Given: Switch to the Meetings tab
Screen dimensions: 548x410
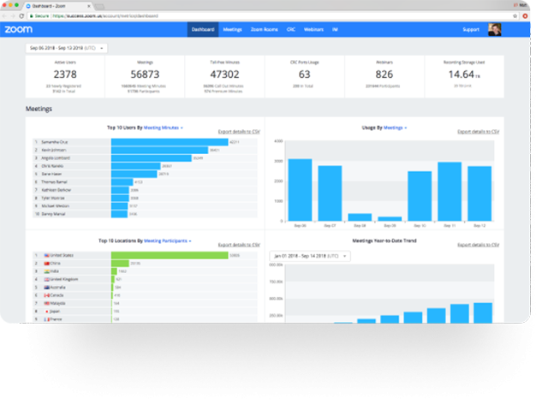Looking at the screenshot, I should (232, 29).
